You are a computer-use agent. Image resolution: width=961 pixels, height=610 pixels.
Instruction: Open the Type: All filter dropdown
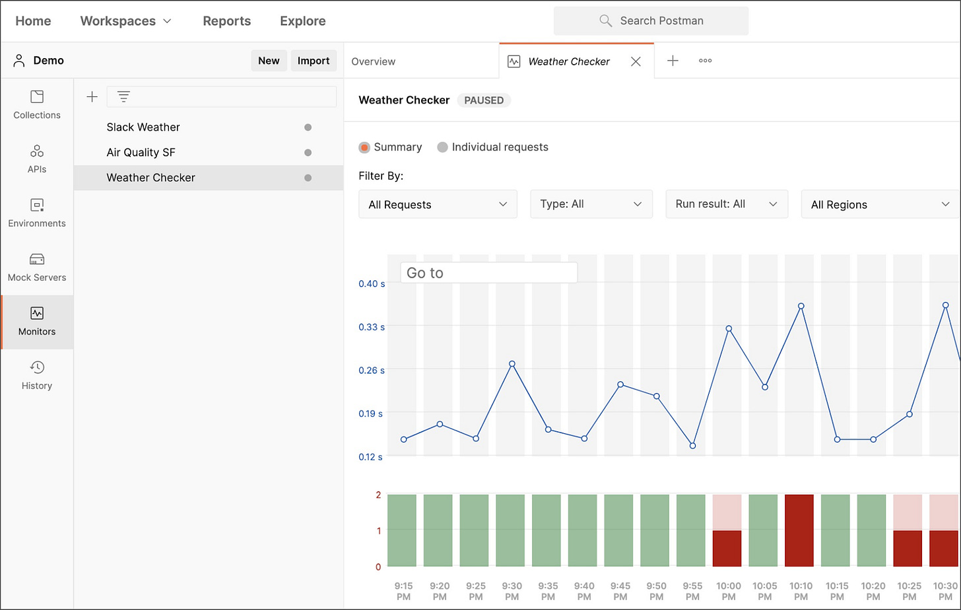tap(591, 204)
